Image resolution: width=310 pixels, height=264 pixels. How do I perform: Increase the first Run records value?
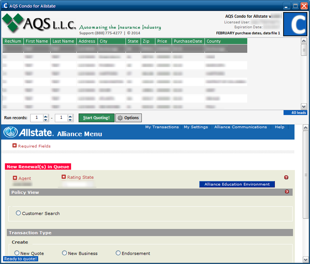[x=46, y=116]
